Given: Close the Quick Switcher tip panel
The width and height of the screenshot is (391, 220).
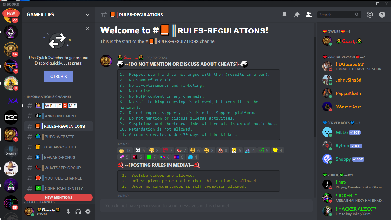Looking at the screenshot, I should [88, 28].
